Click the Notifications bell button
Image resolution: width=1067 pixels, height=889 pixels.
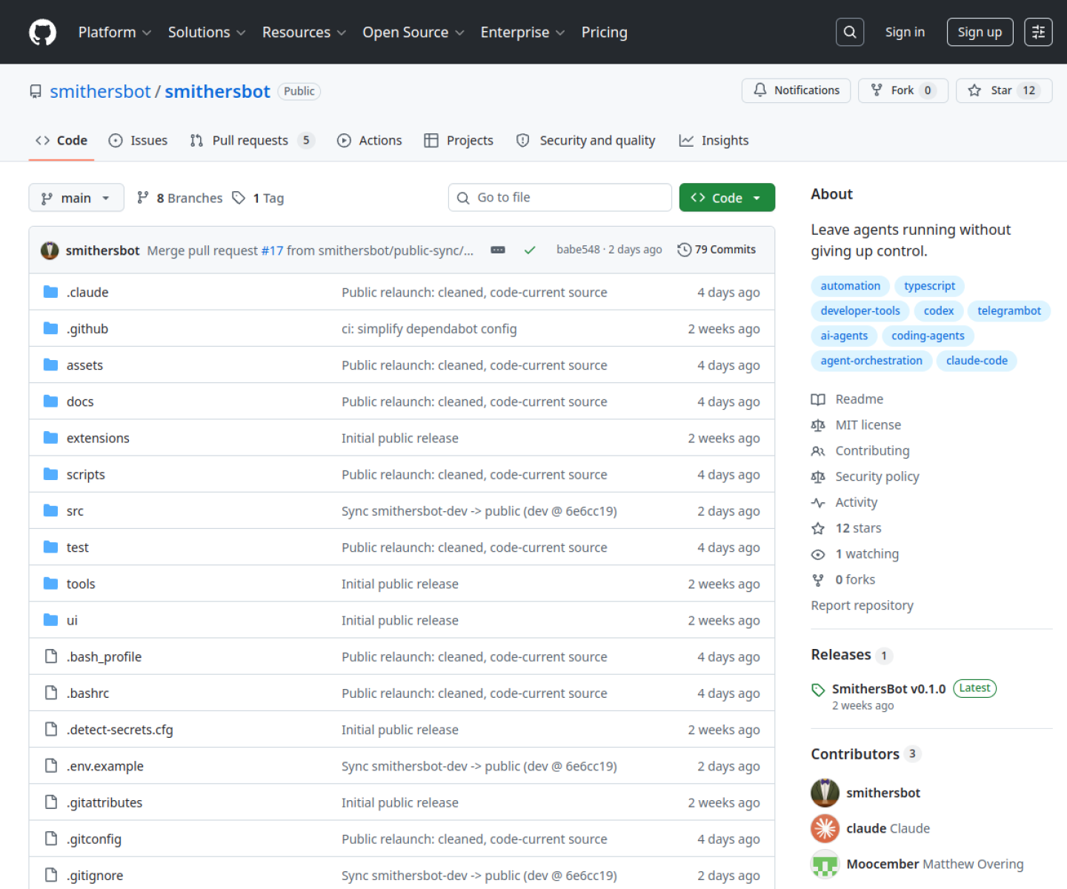click(x=796, y=90)
